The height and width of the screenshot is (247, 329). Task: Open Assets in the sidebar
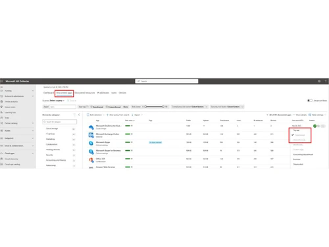7,130
